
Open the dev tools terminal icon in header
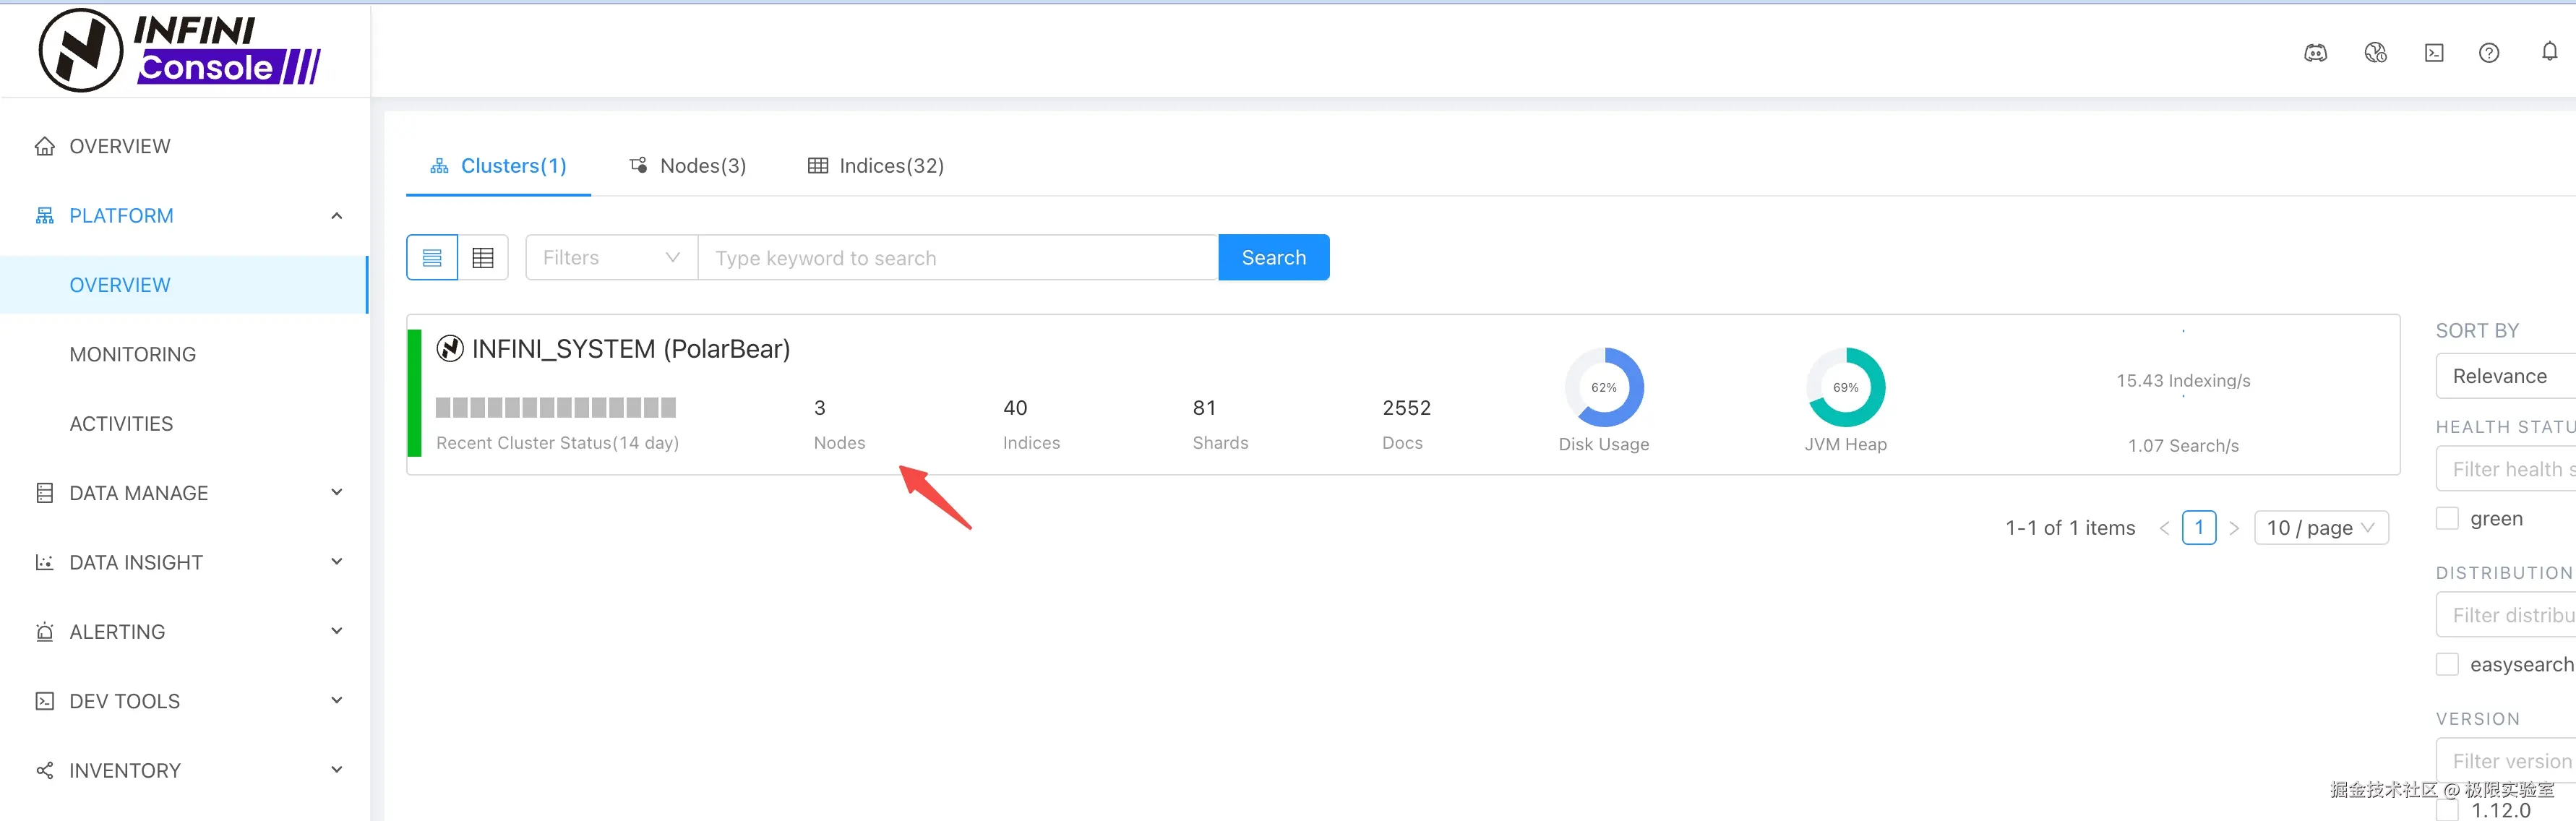[x=2433, y=53]
